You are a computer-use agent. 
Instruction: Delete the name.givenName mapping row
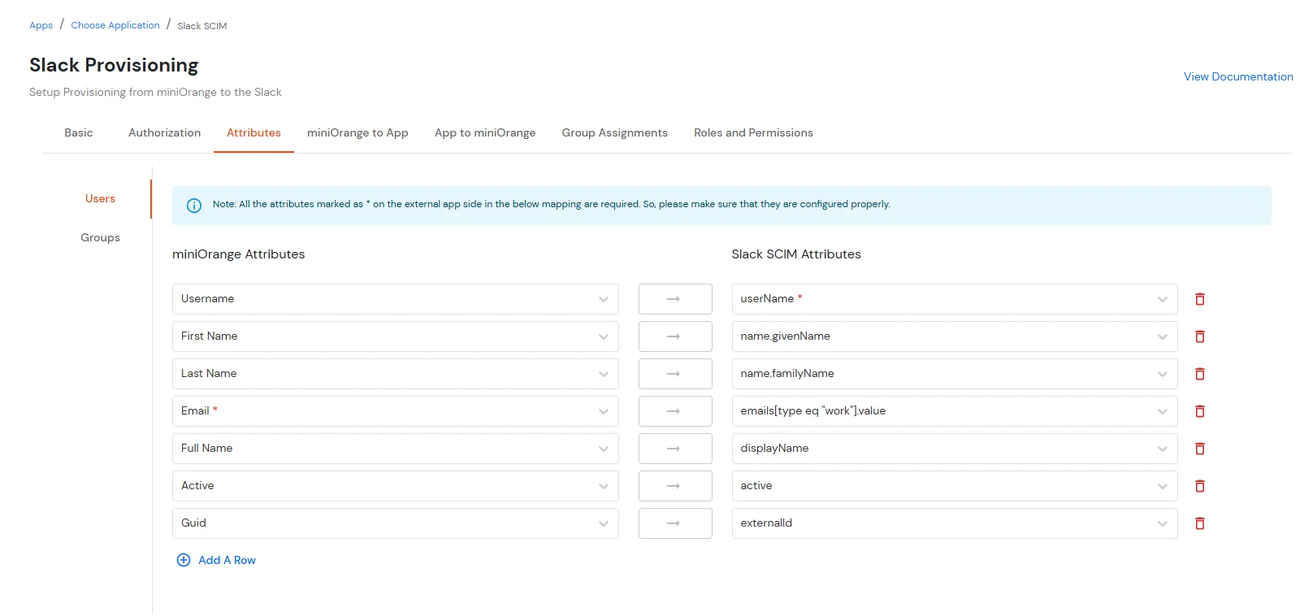1199,336
